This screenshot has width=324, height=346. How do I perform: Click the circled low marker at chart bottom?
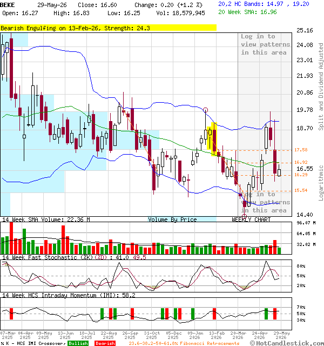[244, 216]
